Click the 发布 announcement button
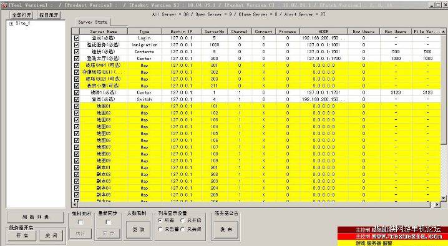 click(x=226, y=230)
